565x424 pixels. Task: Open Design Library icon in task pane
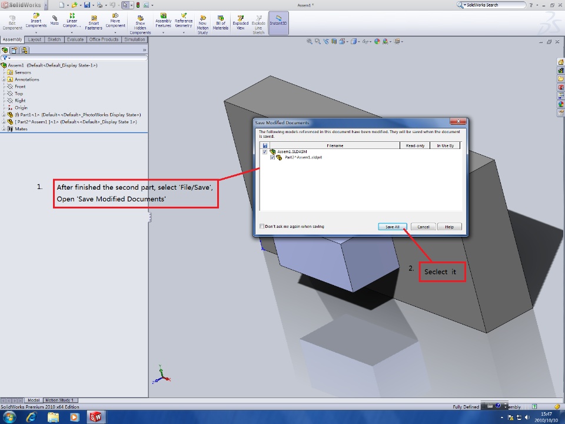tap(561, 70)
